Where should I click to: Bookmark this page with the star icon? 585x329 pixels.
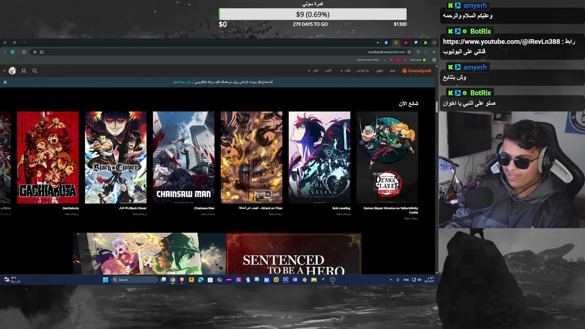tap(35, 52)
